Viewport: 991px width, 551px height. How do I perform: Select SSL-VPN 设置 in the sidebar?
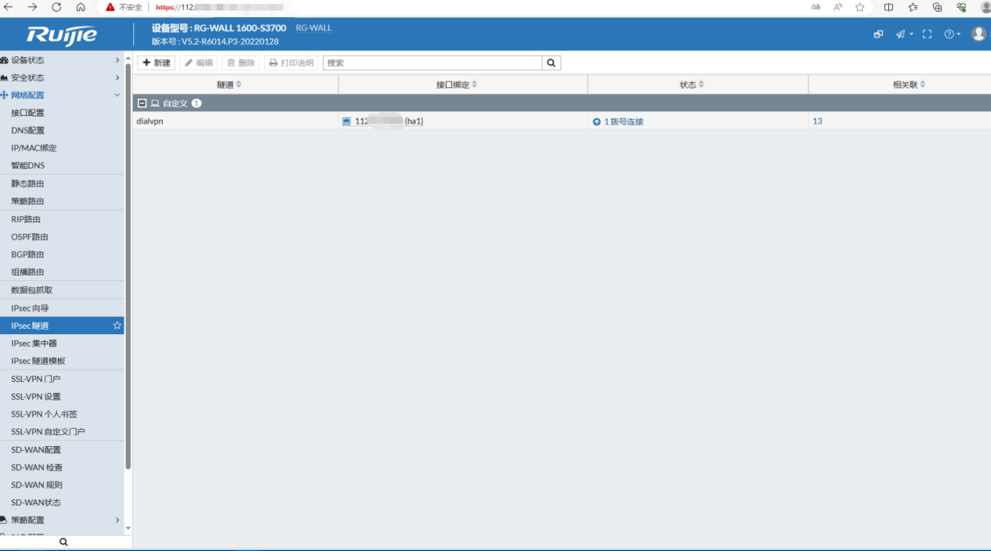point(36,397)
